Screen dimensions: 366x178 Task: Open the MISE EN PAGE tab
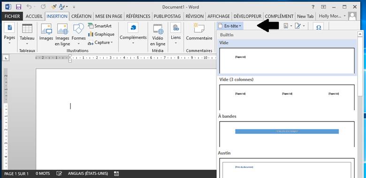109,16
